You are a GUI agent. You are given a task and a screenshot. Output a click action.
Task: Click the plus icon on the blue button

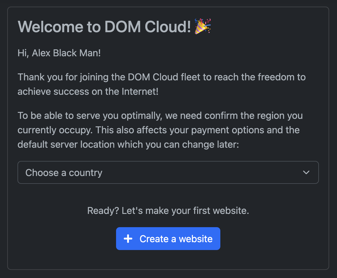[x=128, y=239]
